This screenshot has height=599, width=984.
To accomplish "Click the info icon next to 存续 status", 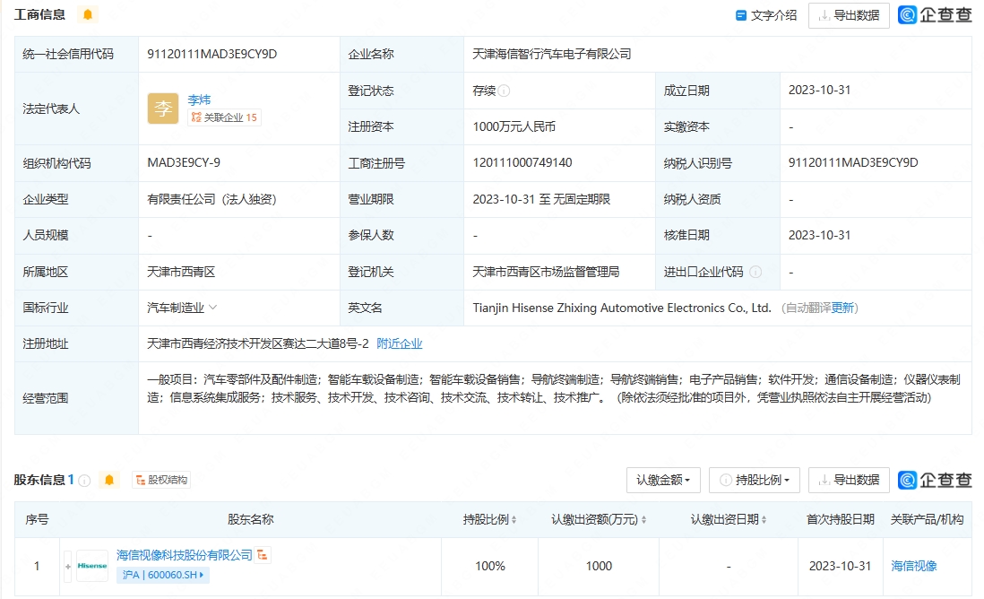I will (504, 91).
